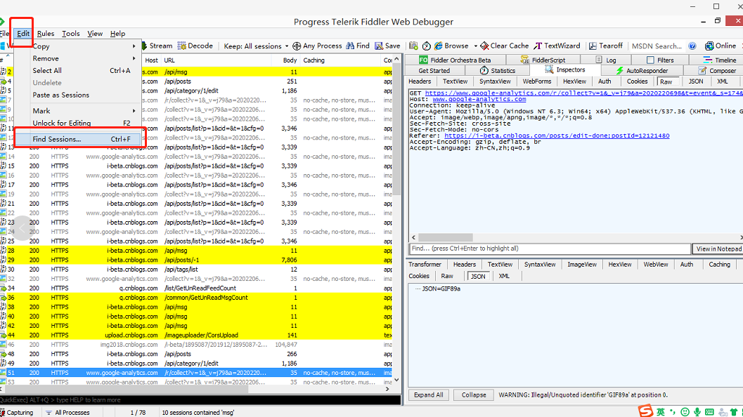Click the camera screenshot toolbar icon
The width and height of the screenshot is (743, 417).
point(413,46)
